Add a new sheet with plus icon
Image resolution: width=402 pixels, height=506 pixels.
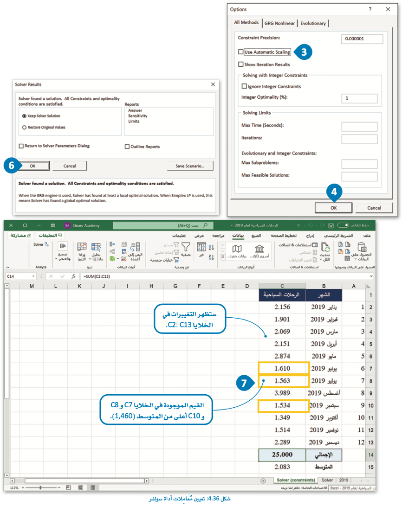click(x=263, y=481)
